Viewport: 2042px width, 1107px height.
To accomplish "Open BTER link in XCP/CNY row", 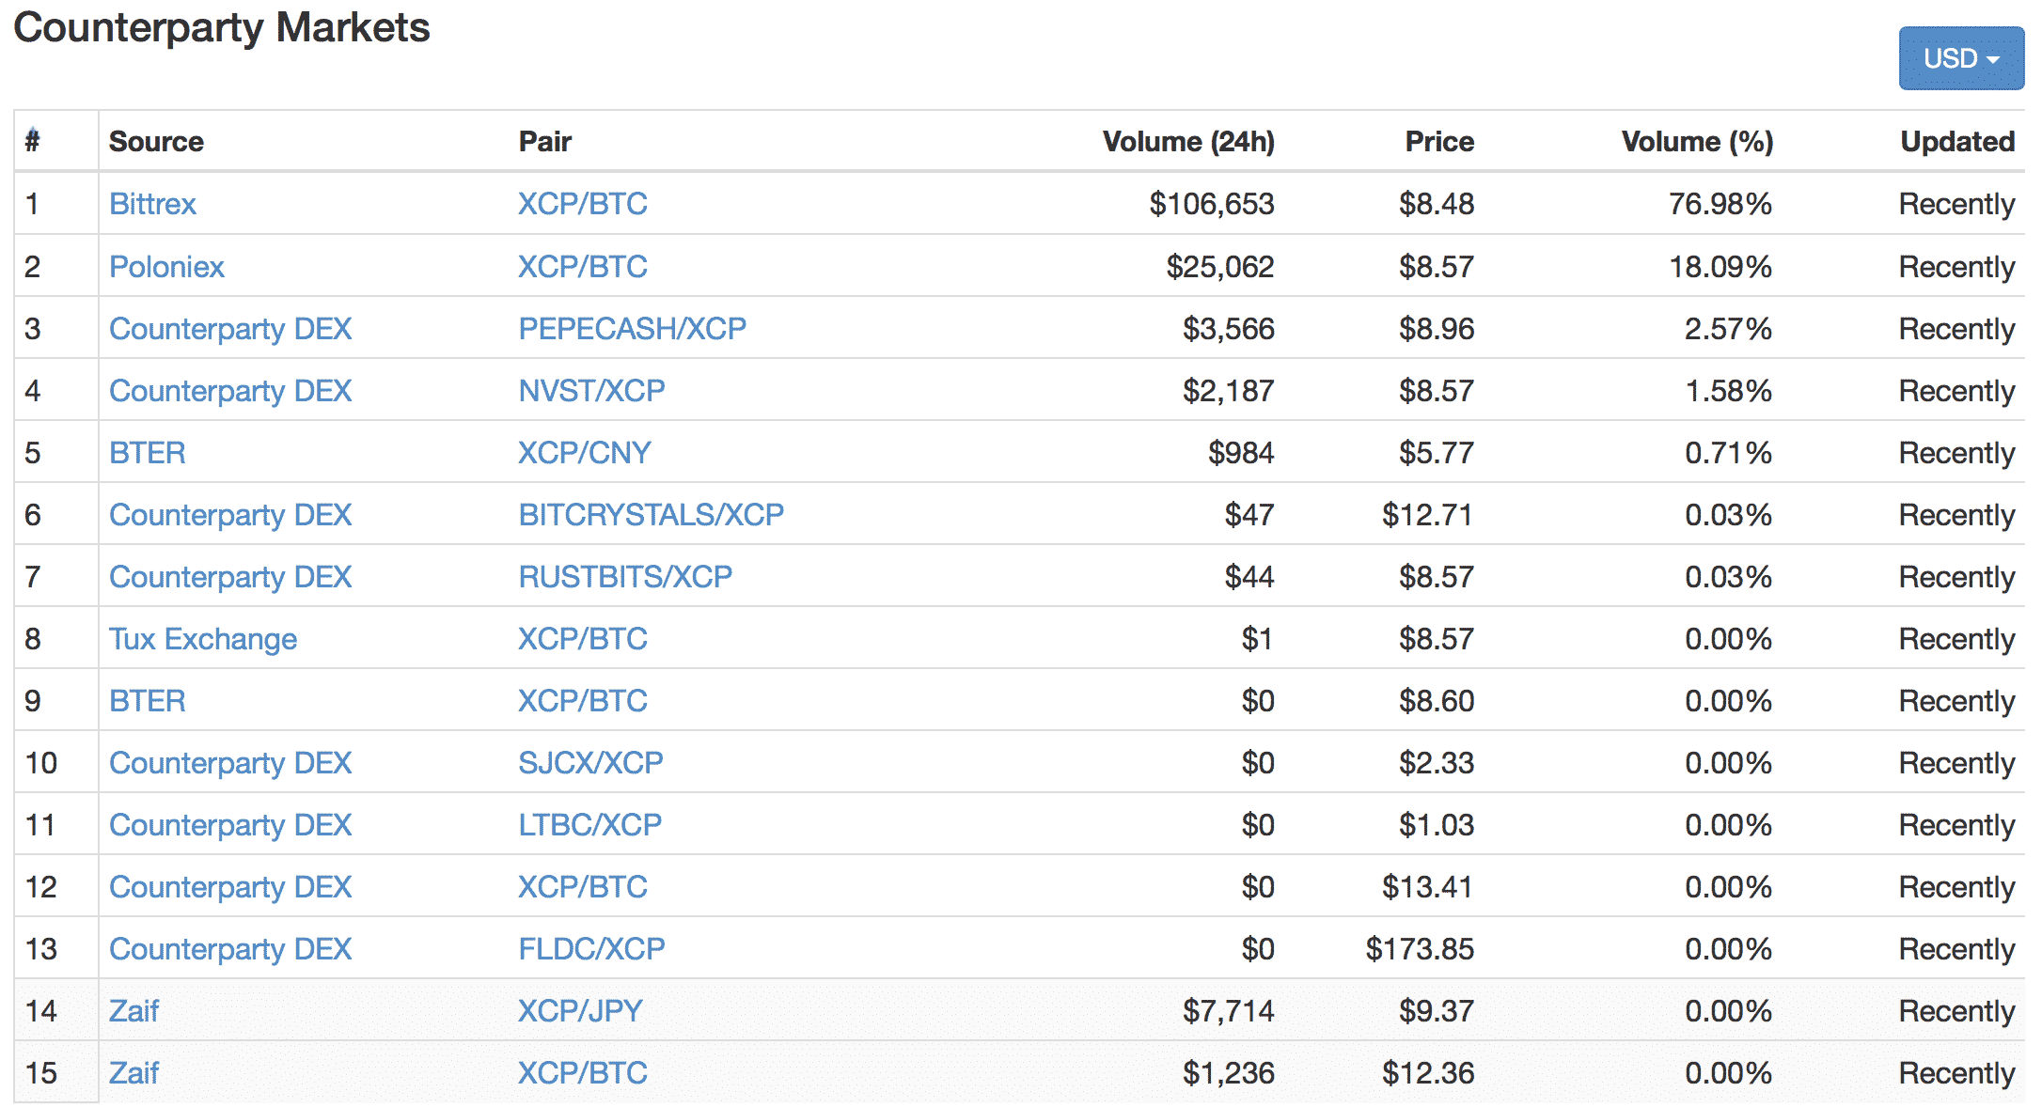I will [148, 453].
